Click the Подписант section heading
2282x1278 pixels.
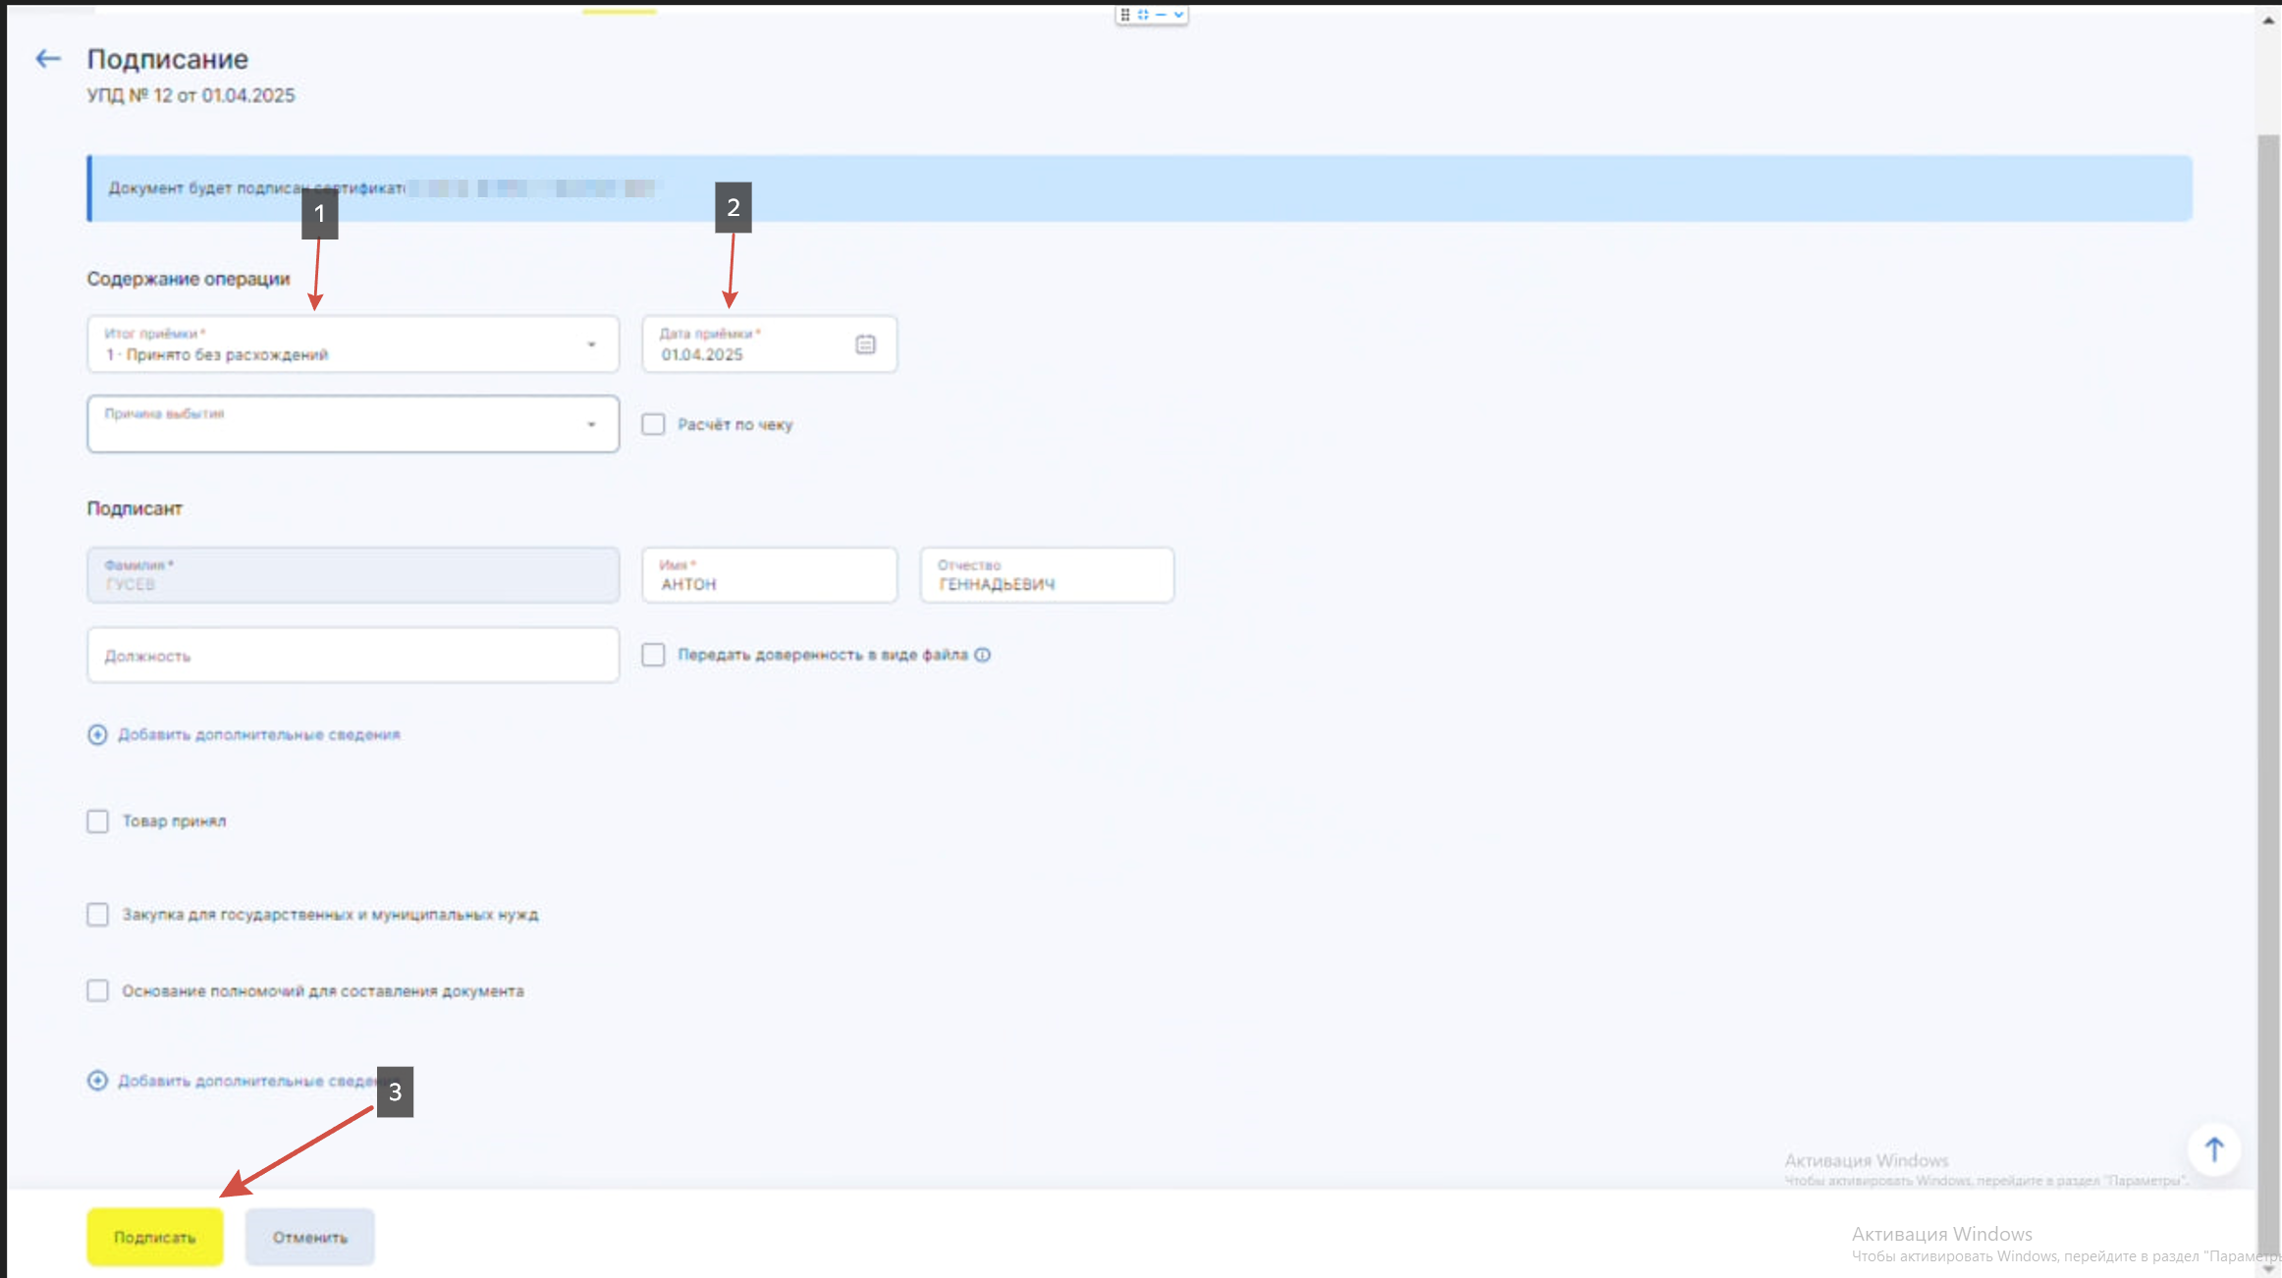point(135,508)
